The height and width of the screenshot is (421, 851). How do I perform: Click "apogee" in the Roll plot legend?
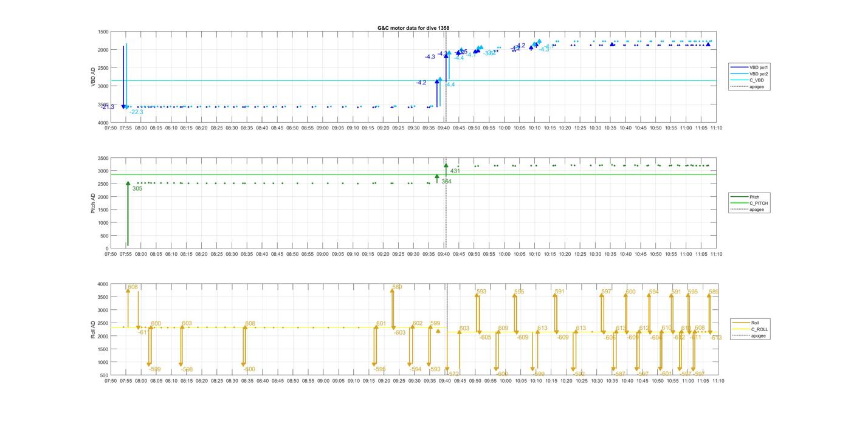(759, 336)
